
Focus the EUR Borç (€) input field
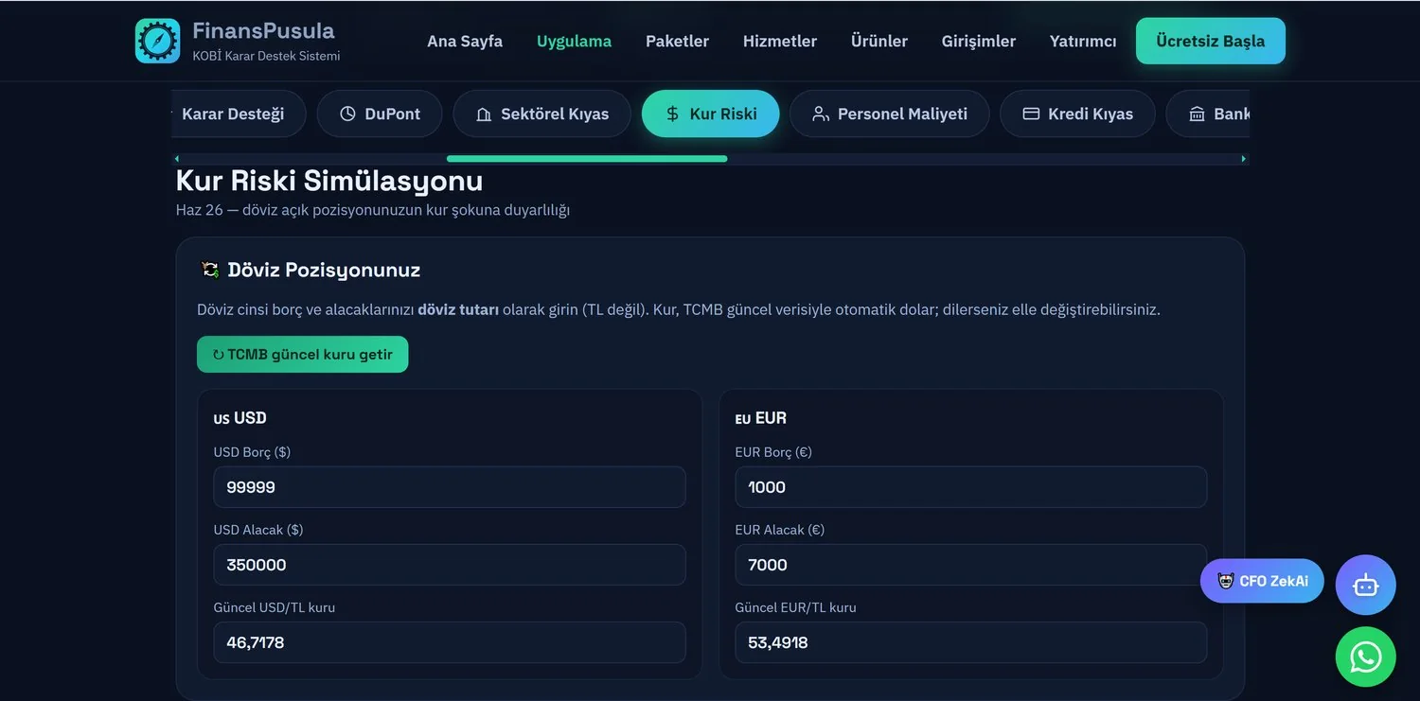click(971, 487)
